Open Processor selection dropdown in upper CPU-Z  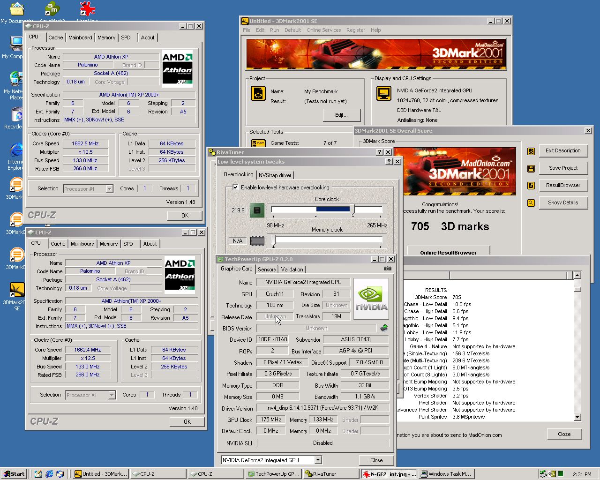coord(109,188)
